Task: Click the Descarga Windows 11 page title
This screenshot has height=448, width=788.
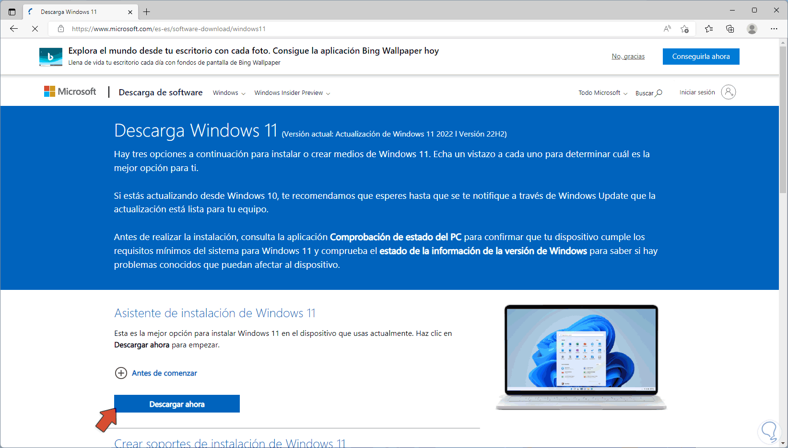Action: coord(196,130)
